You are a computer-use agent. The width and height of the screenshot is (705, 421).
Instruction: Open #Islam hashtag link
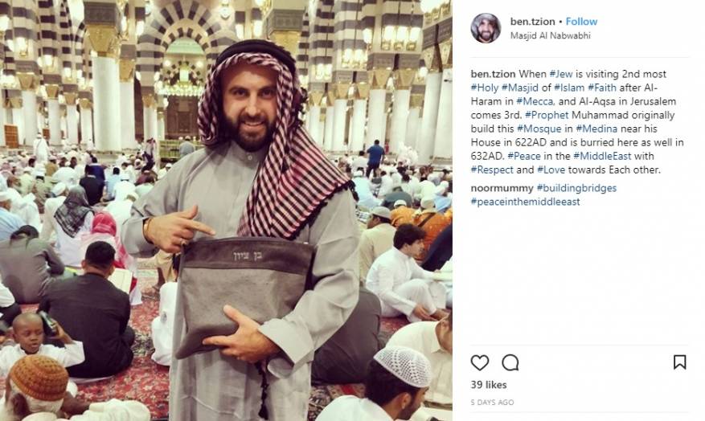click(569, 88)
